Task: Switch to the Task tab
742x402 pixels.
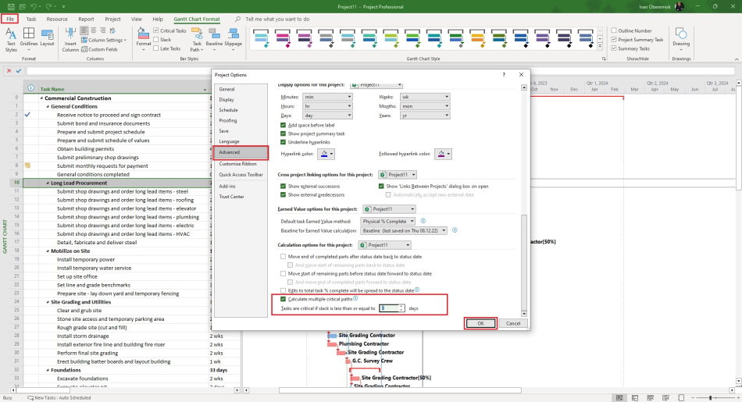Action: click(x=31, y=19)
